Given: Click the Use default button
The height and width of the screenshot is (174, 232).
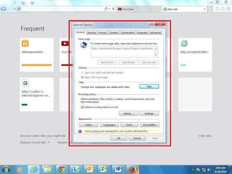Looking at the screenshot, I should pyautogui.click(x=129, y=62).
